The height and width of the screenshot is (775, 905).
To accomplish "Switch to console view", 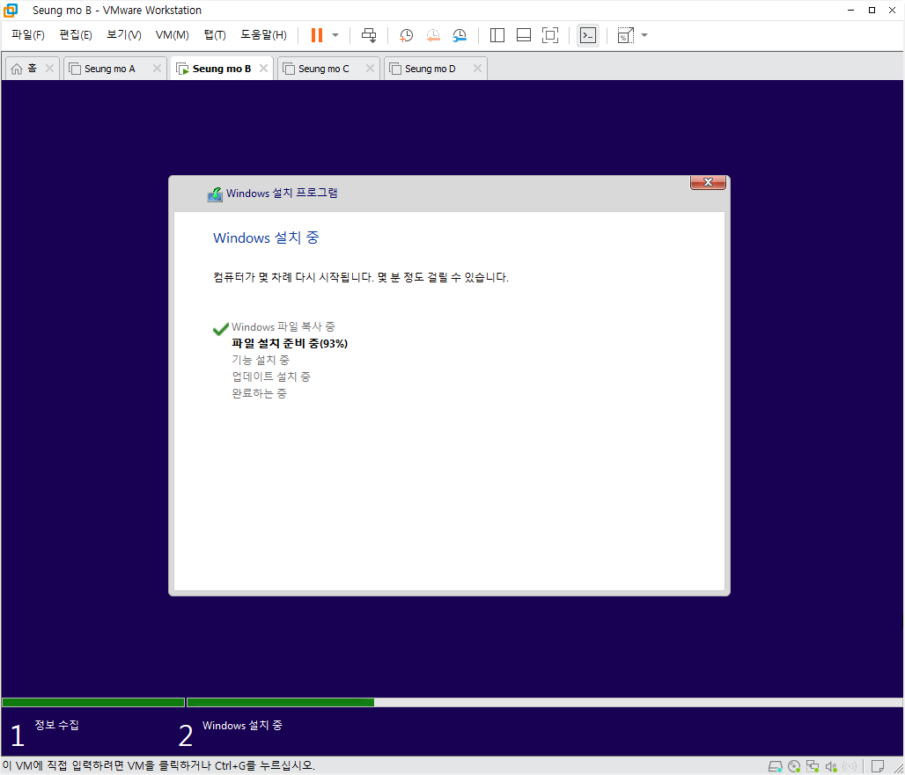I will [587, 35].
